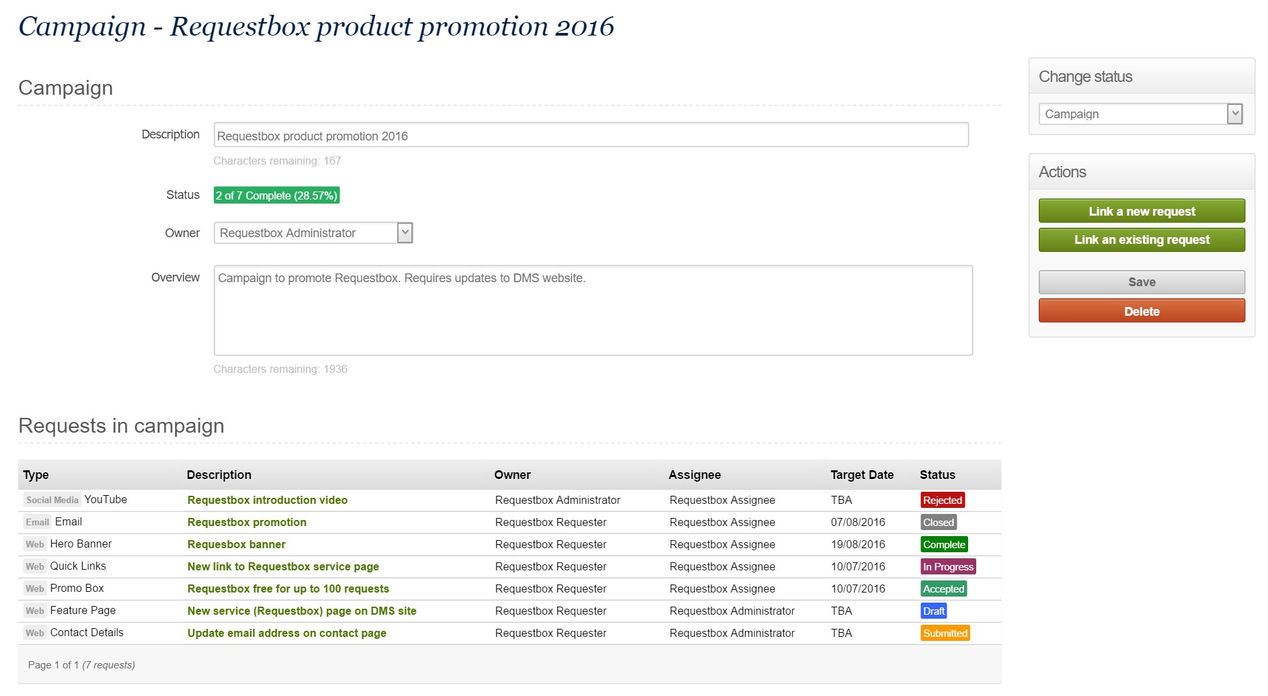Open New link to Requestbox service page
The width and height of the screenshot is (1268, 696).
tap(282, 567)
